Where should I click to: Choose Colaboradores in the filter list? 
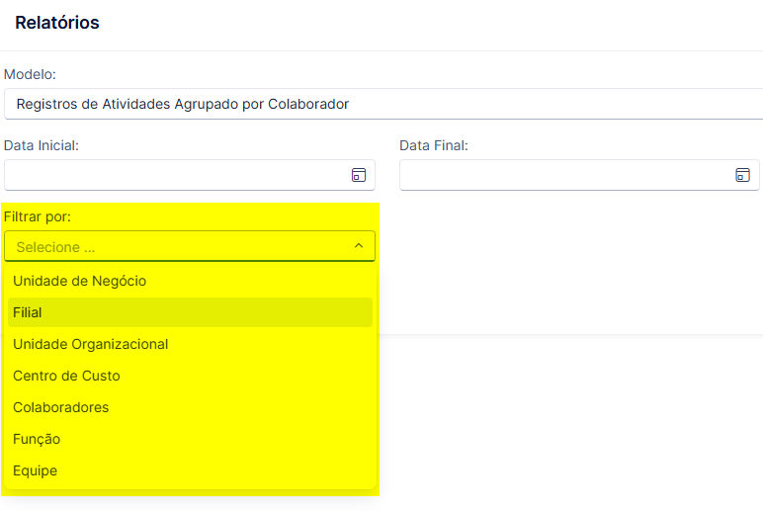pos(191,407)
